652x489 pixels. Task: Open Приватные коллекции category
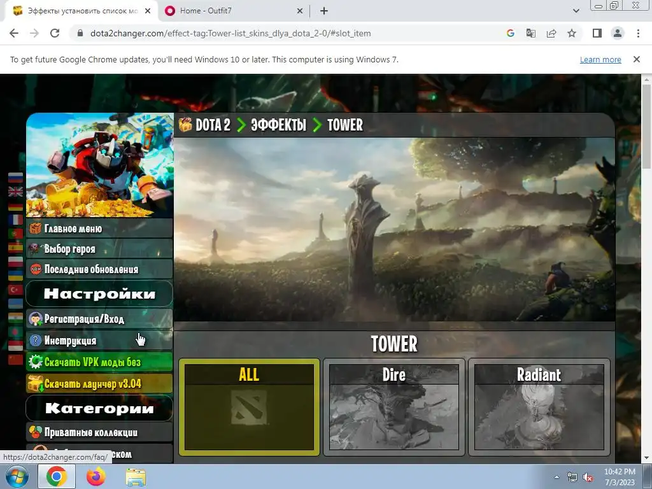99,432
